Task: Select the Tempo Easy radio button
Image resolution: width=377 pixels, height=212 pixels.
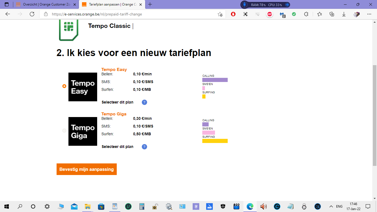Action: pos(64,86)
